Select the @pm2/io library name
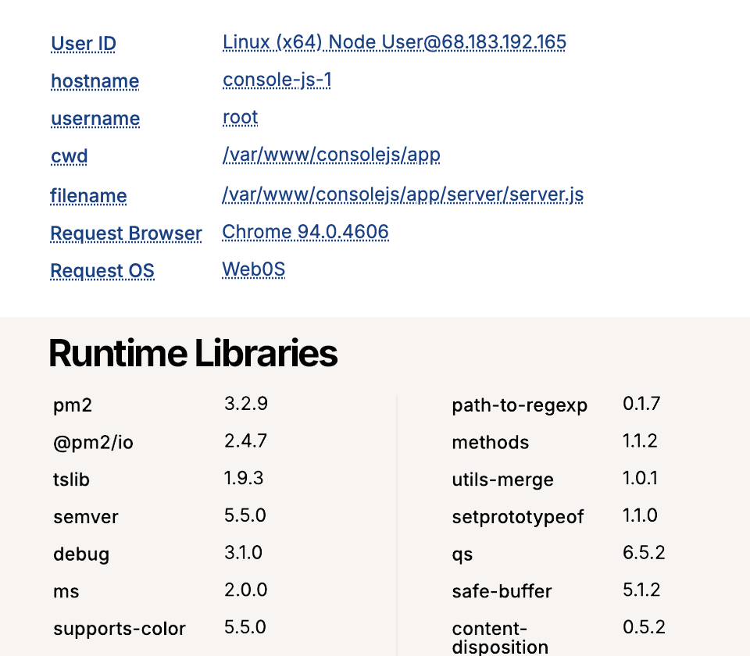750x656 pixels. click(x=93, y=443)
